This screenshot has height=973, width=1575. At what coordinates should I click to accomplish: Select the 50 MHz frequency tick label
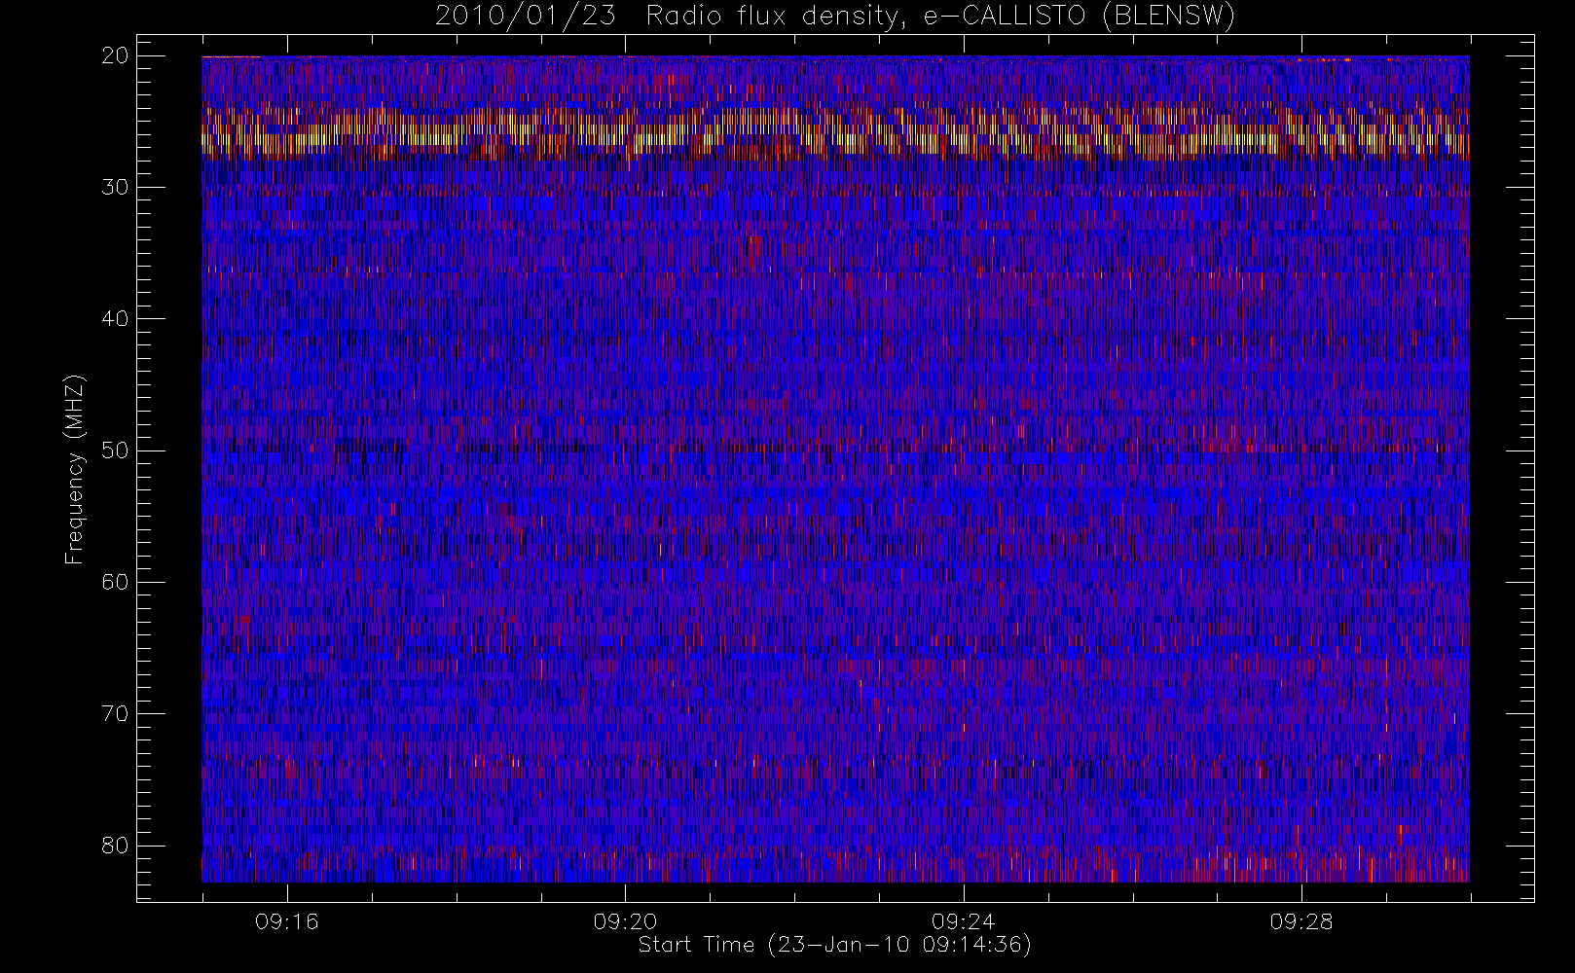point(115,450)
